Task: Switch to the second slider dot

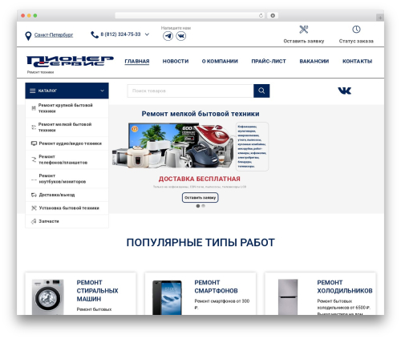Action: coord(203,206)
